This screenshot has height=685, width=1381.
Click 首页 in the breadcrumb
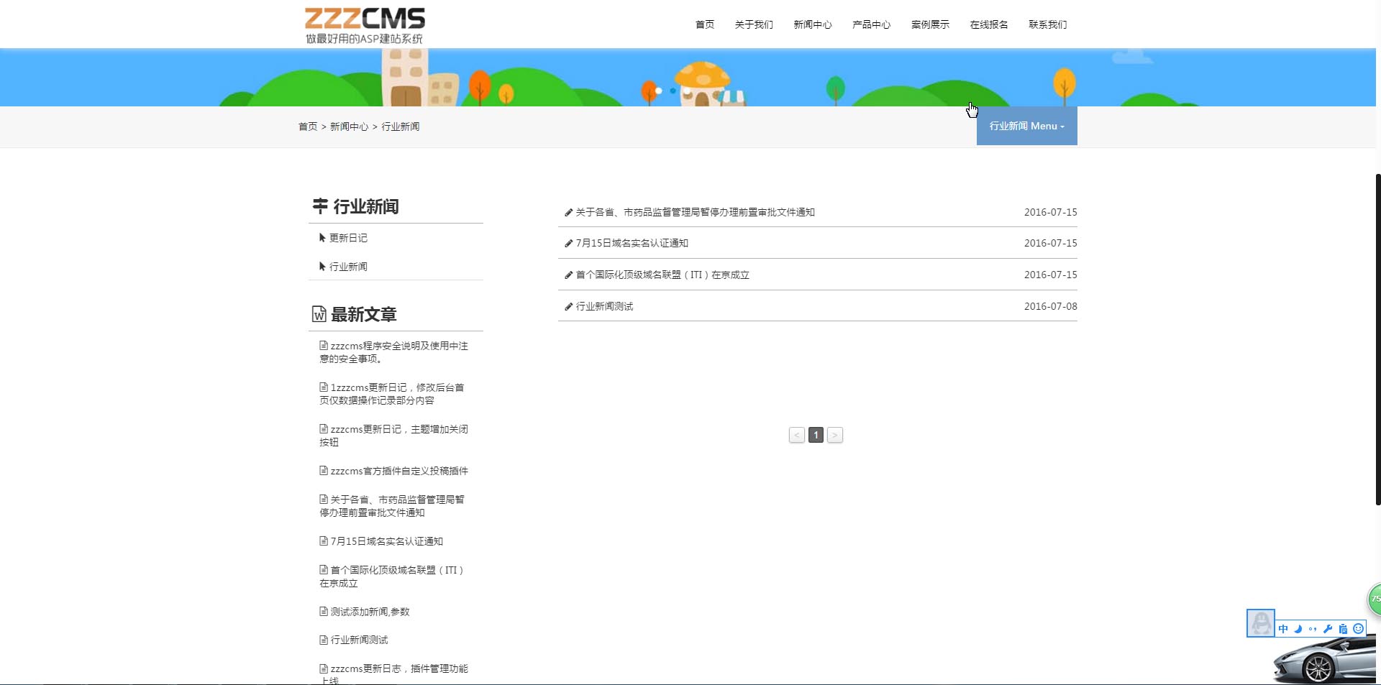tap(308, 127)
